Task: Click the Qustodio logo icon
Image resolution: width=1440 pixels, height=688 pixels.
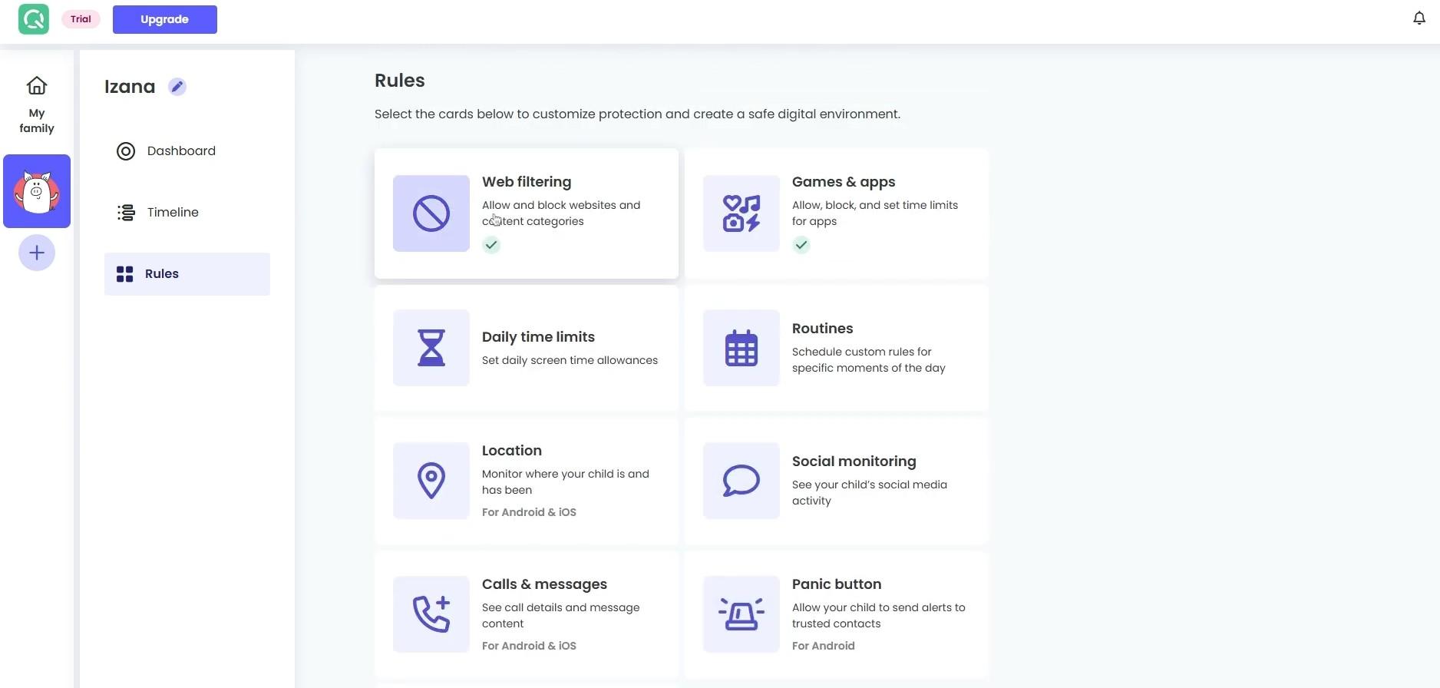Action: [x=34, y=19]
